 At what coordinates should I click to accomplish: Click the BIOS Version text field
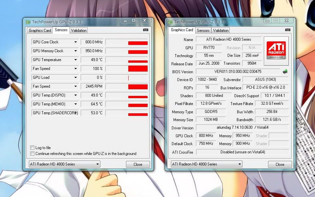[x=238, y=72]
